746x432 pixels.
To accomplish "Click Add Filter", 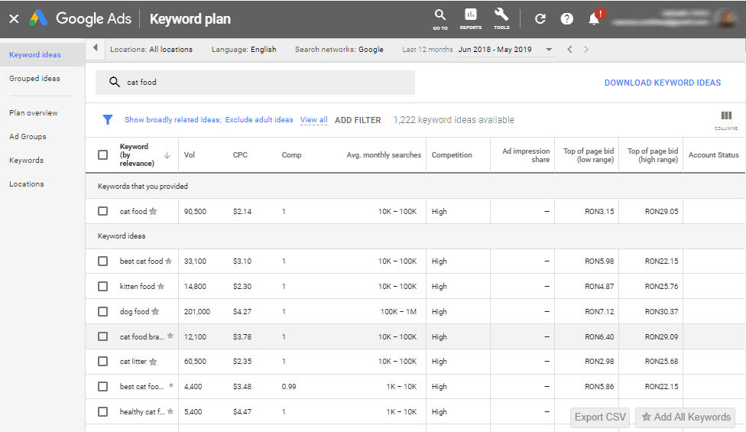I will [358, 120].
